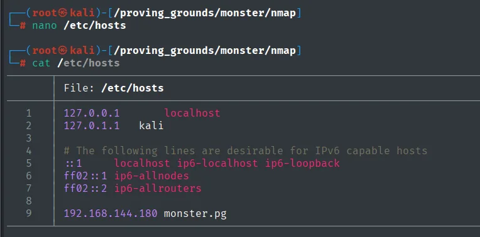Click '/etc/hosts' argument after cat
Screen dimensions: 480x237
(88, 63)
